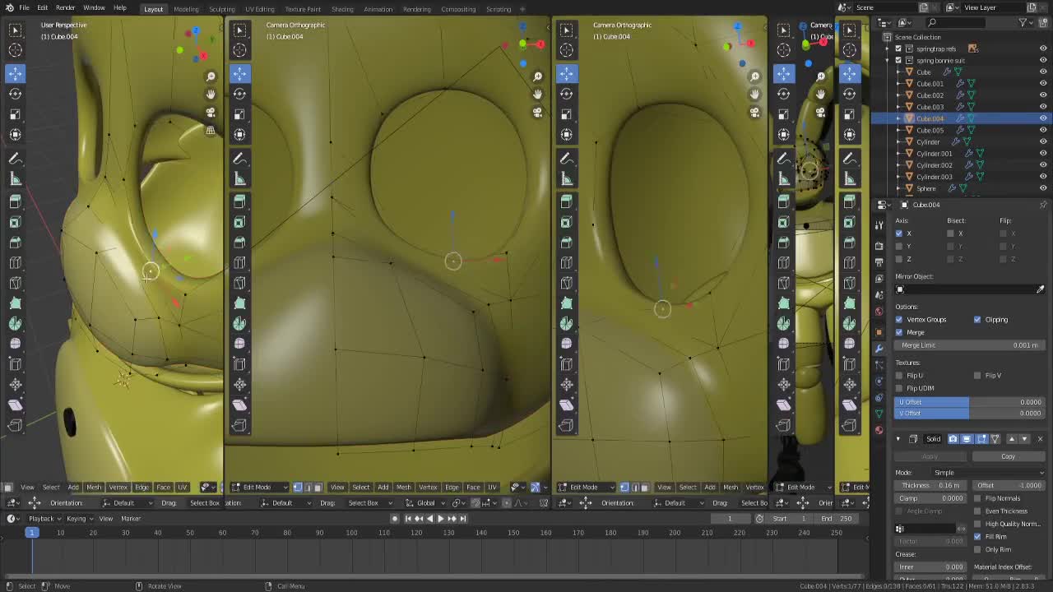This screenshot has width=1053, height=592.
Task: Select vertex select mode in middle viewport header
Action: pyautogui.click(x=298, y=488)
